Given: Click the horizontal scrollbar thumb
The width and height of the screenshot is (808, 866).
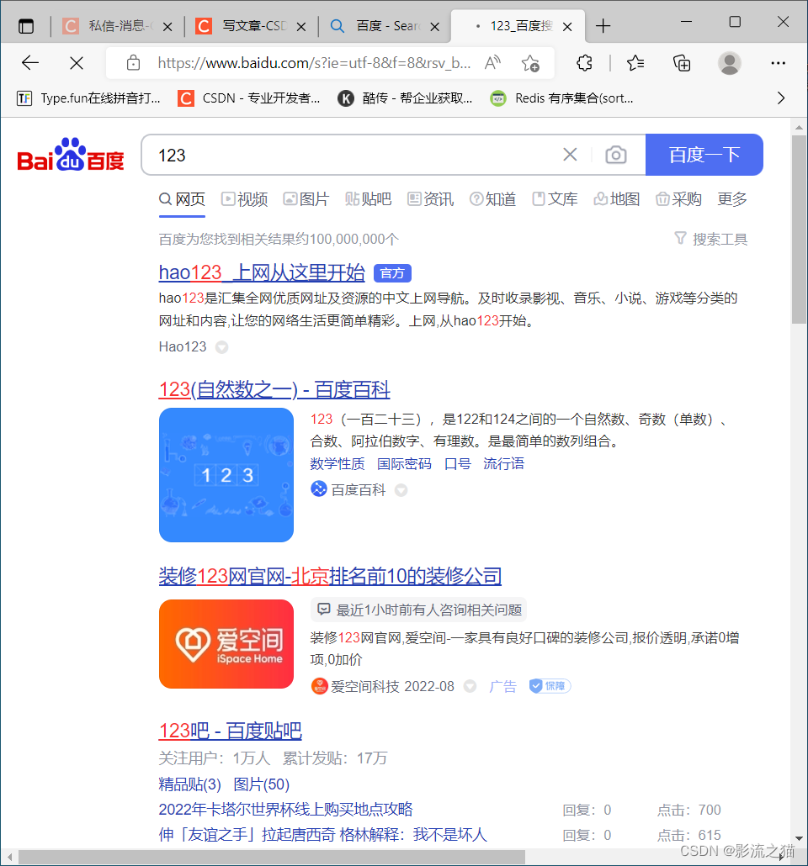Looking at the screenshot, I should pyautogui.click(x=272, y=857).
